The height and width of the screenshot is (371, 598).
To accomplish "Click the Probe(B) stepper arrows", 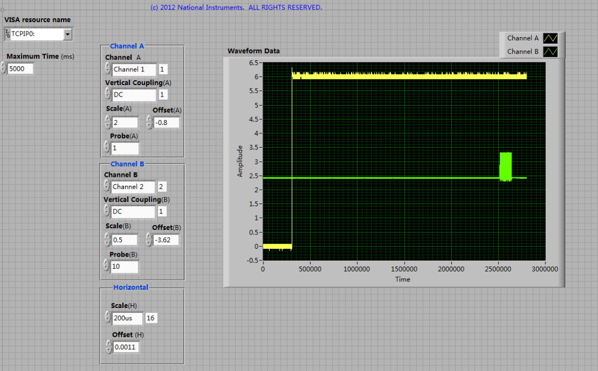I will (x=106, y=266).
